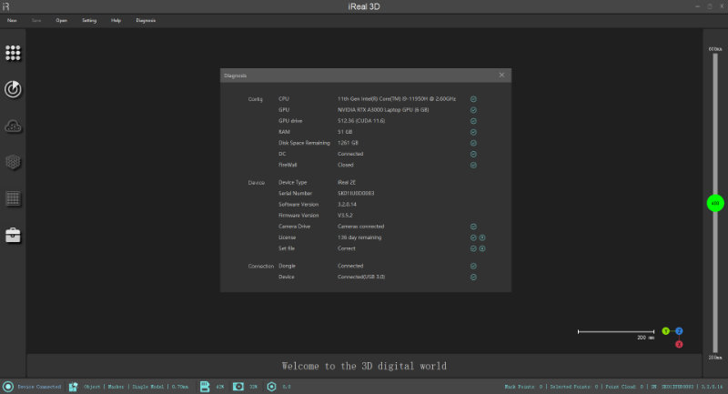Open the Open menu item
The height and width of the screenshot is (394, 728).
pos(61,20)
